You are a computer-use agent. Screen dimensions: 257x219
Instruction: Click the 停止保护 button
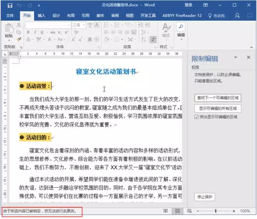(204, 197)
